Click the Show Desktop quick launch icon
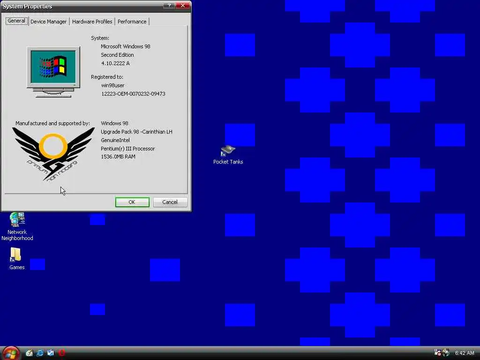 point(51,353)
